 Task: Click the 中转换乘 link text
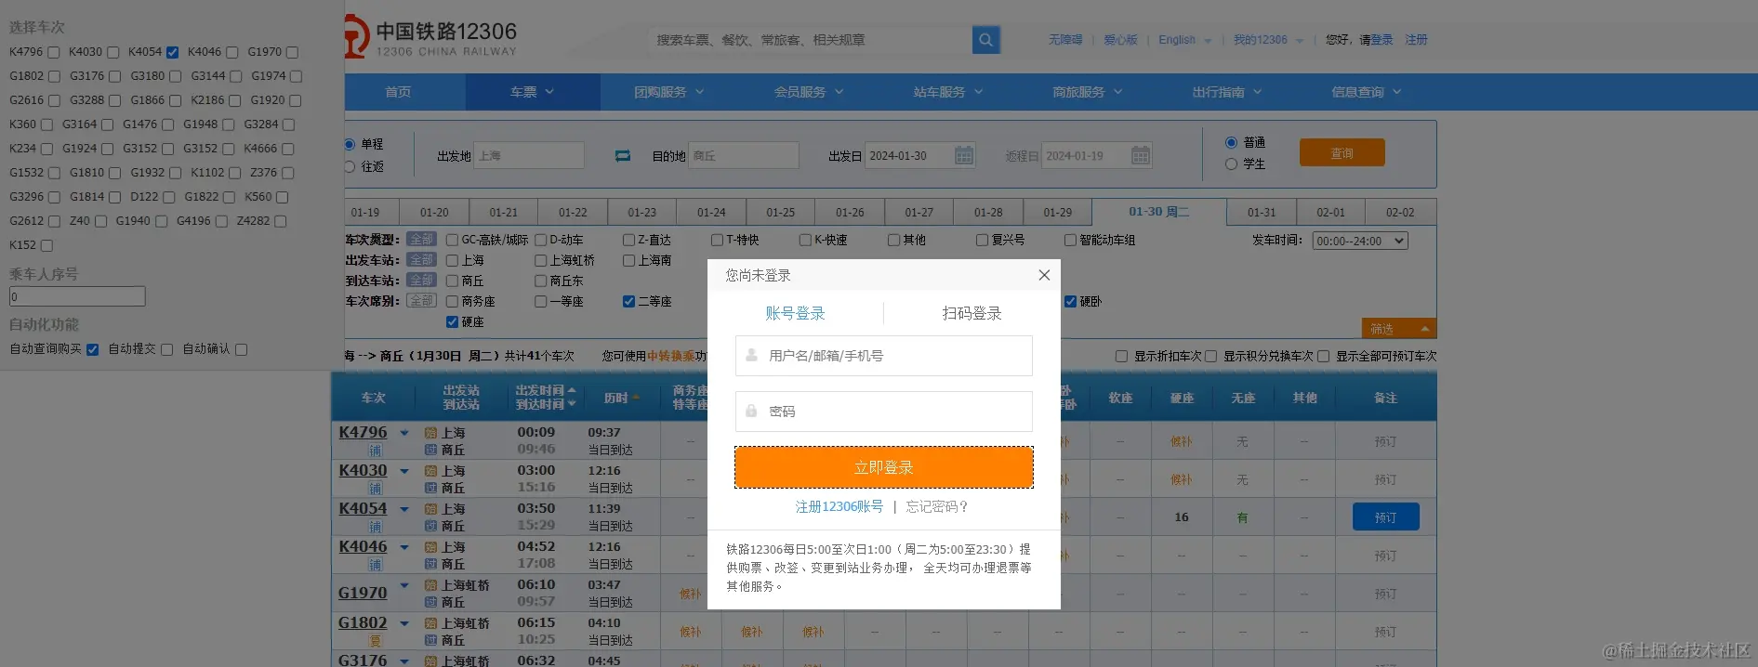pyautogui.click(x=671, y=356)
